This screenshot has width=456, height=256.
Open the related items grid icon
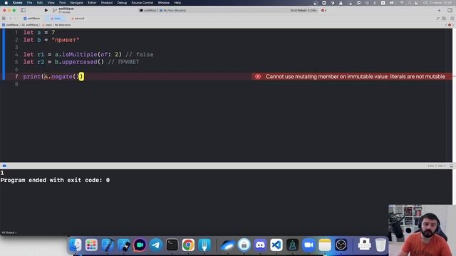point(4,18)
